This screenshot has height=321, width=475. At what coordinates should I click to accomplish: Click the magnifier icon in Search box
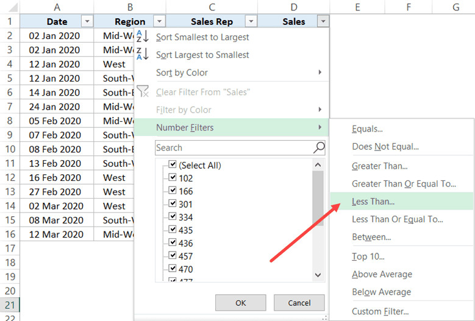tap(319, 147)
